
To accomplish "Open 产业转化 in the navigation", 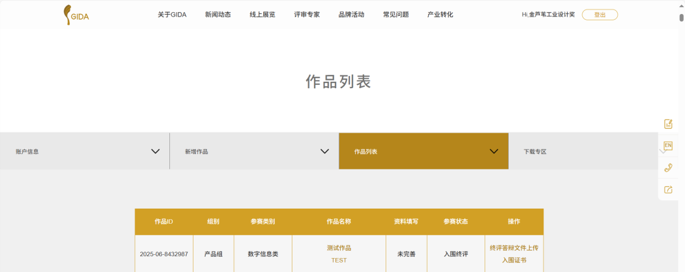I will pyautogui.click(x=440, y=15).
